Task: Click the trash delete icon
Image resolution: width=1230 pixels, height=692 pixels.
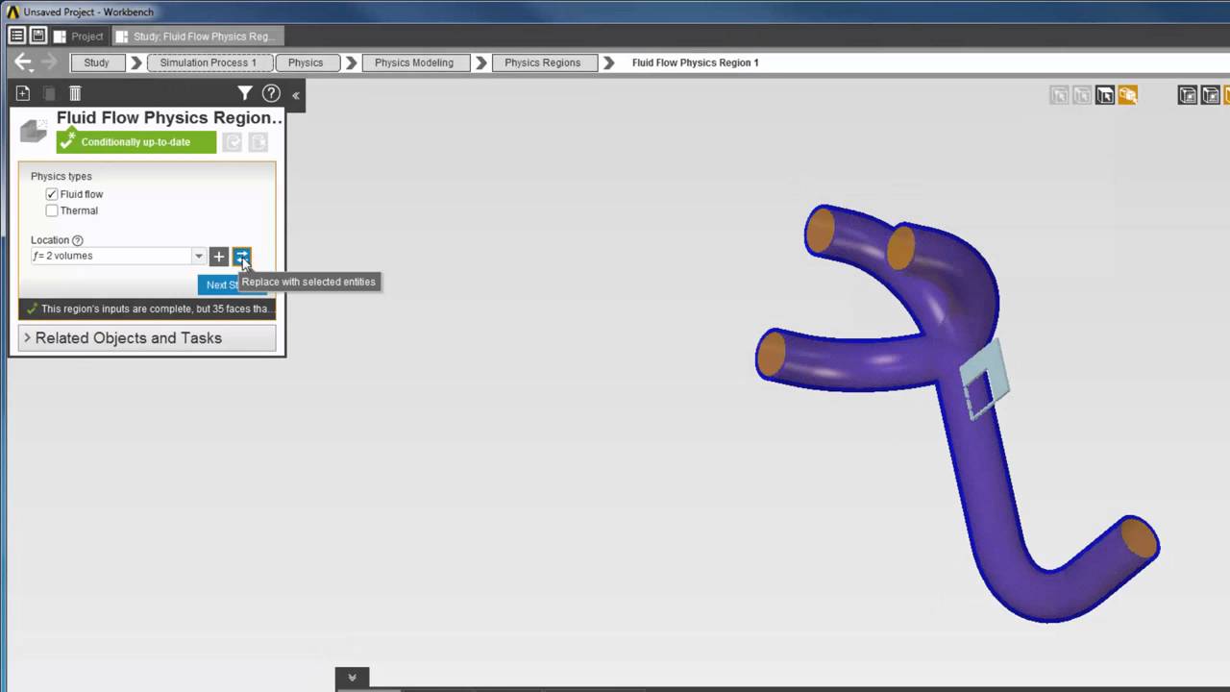Action: [75, 93]
